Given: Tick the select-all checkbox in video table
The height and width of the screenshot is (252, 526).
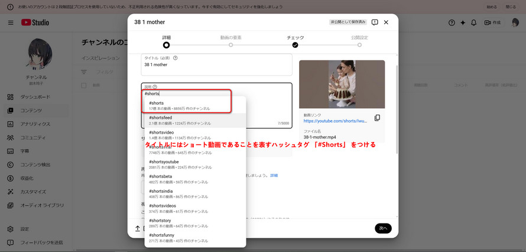Looking at the screenshot, I should coord(84,86).
